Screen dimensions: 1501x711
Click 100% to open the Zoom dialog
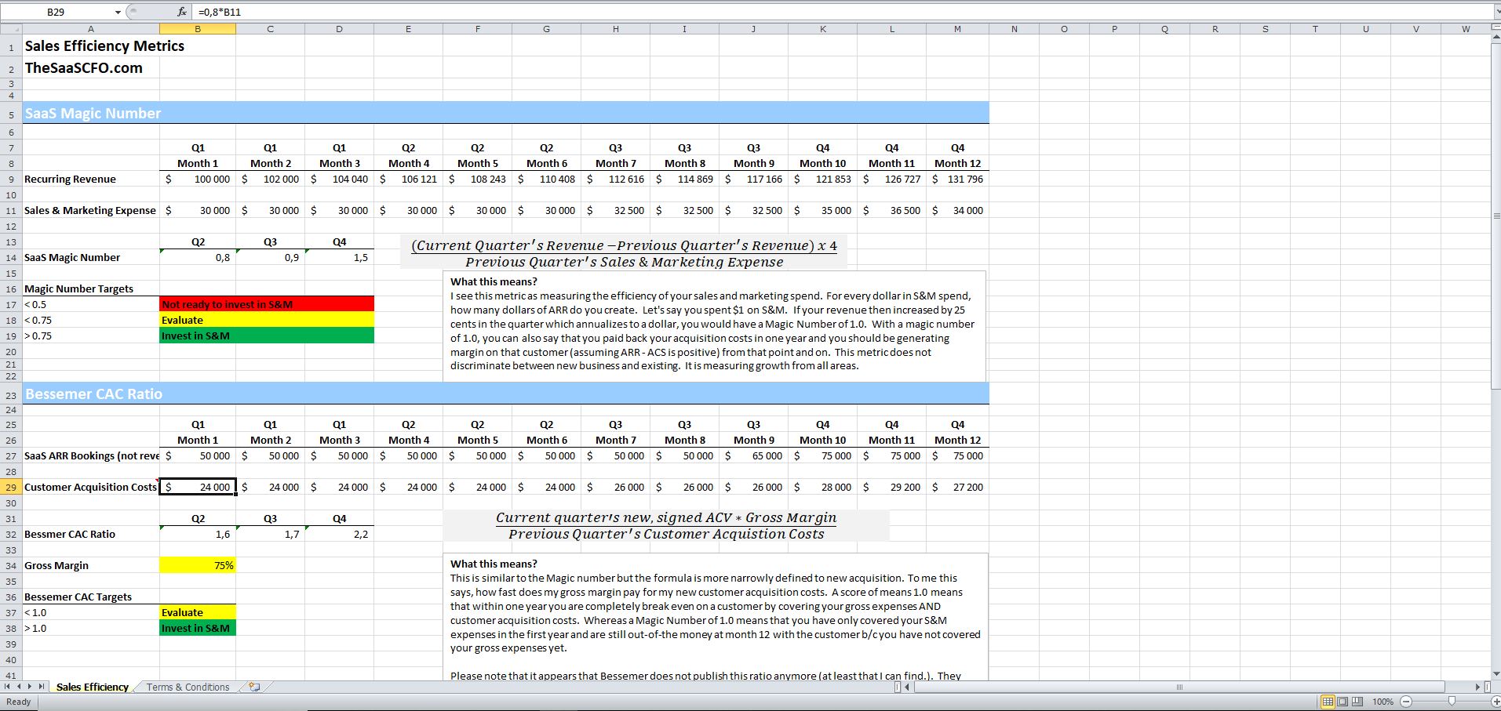(1383, 702)
